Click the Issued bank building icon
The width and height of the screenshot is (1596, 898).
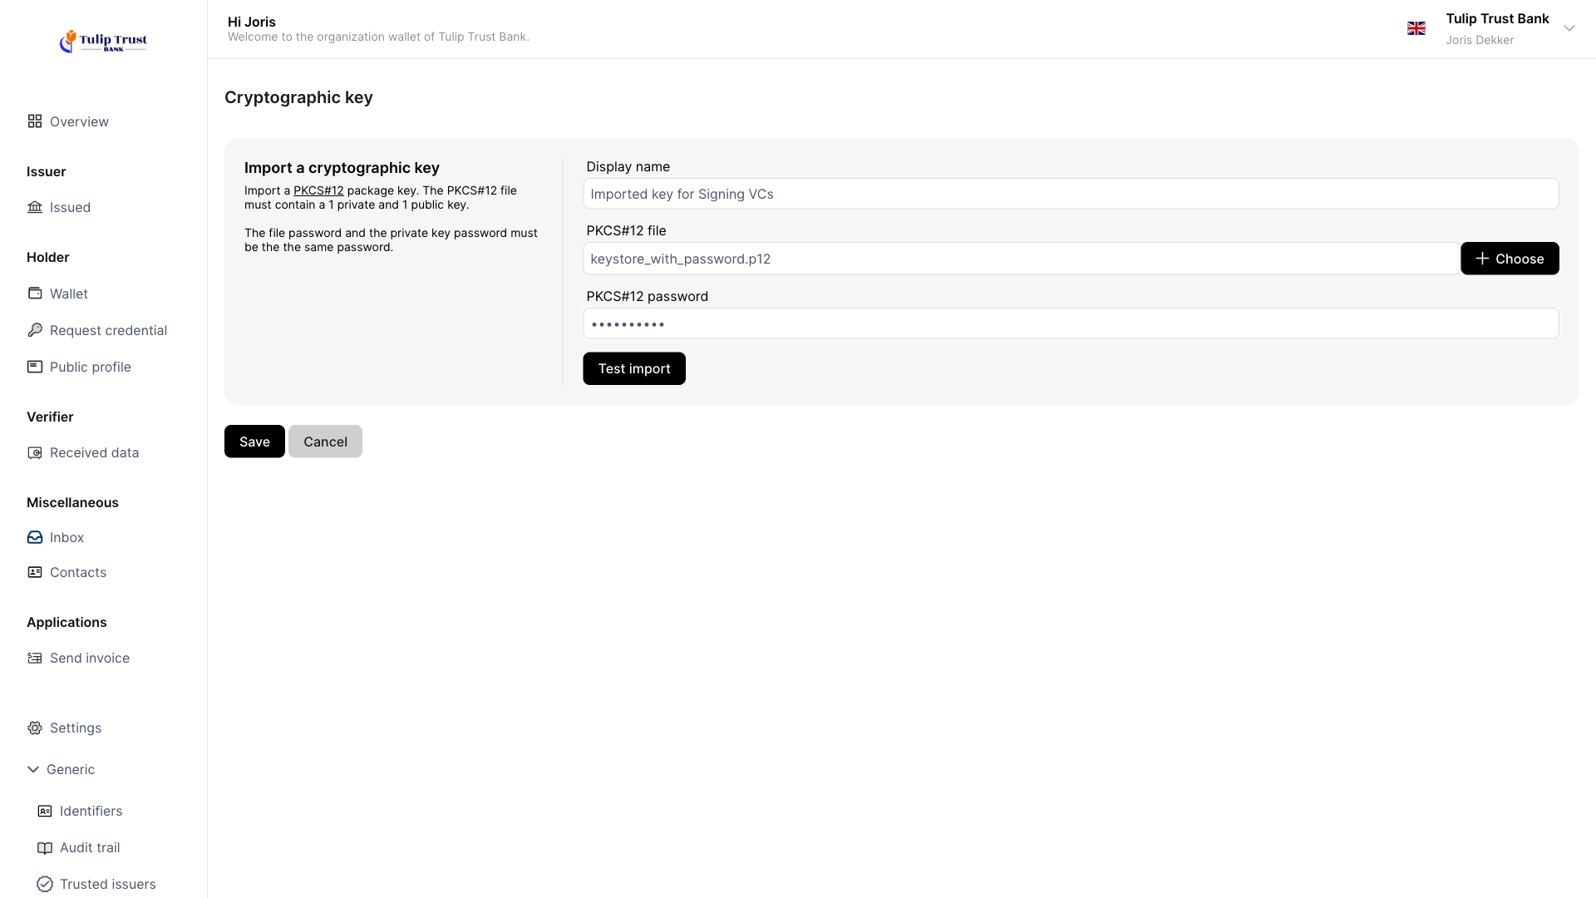point(34,207)
